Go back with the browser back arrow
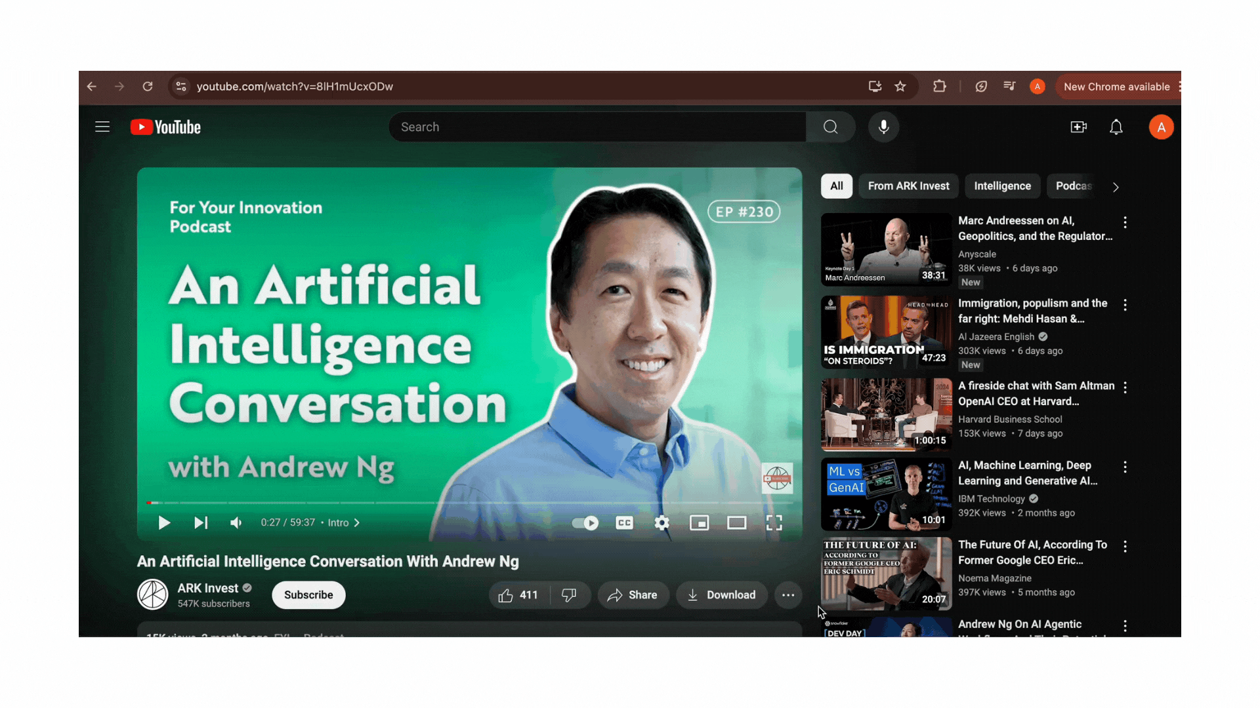This screenshot has width=1260, height=708. pos(92,87)
